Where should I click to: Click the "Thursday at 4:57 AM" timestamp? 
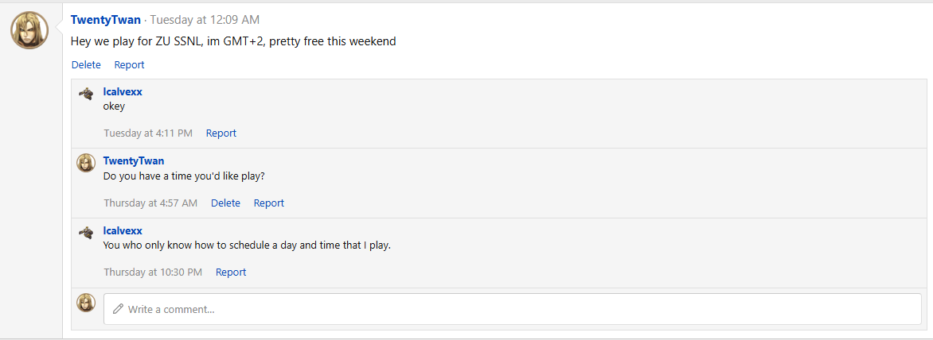(x=150, y=203)
